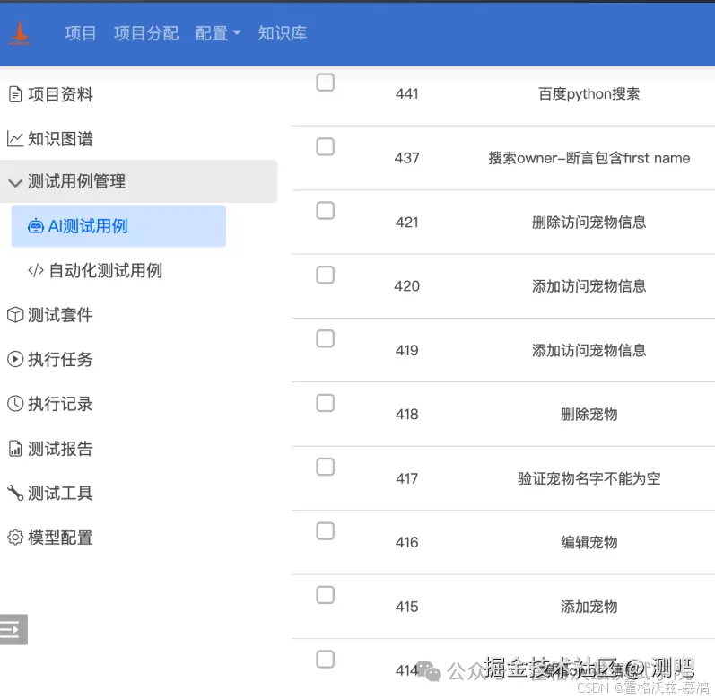Open test case 验证宠物名字不能为空
This screenshot has height=700, width=715.
pos(589,478)
